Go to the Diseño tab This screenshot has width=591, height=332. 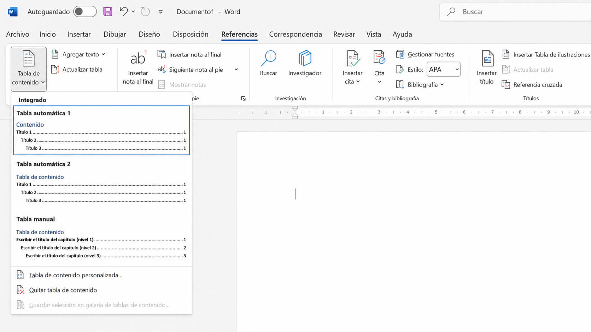click(x=149, y=34)
